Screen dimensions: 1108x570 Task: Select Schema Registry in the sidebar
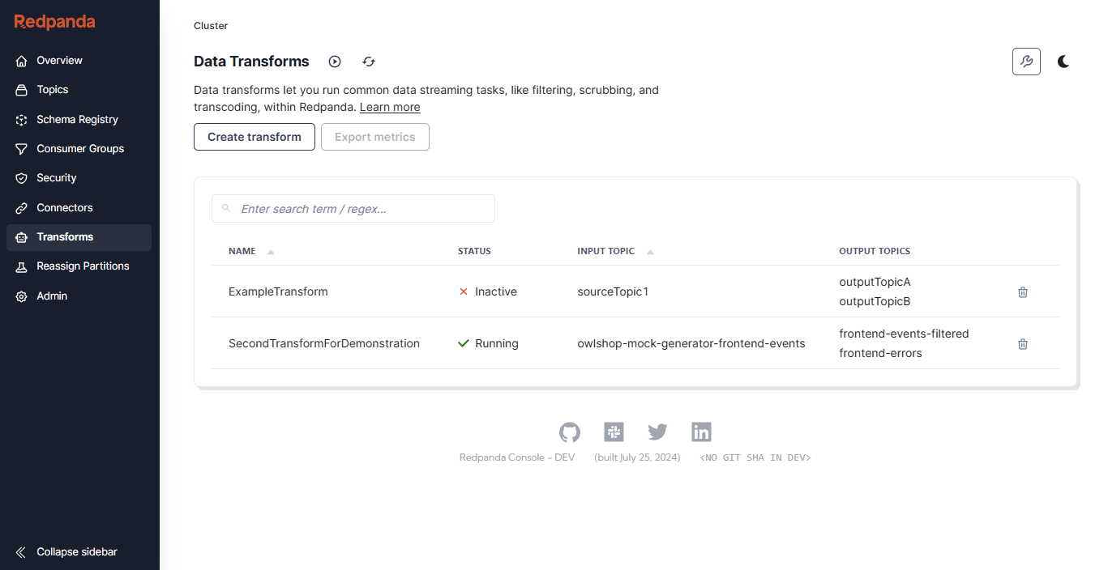coord(79,119)
